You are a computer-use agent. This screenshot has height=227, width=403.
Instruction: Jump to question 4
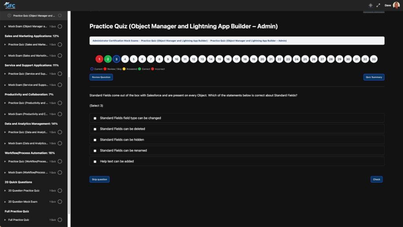tap(125, 59)
